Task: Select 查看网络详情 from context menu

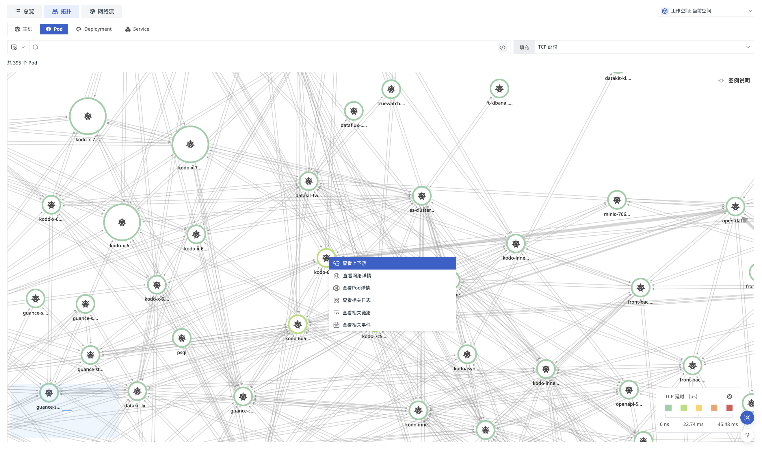Action: (x=356, y=275)
